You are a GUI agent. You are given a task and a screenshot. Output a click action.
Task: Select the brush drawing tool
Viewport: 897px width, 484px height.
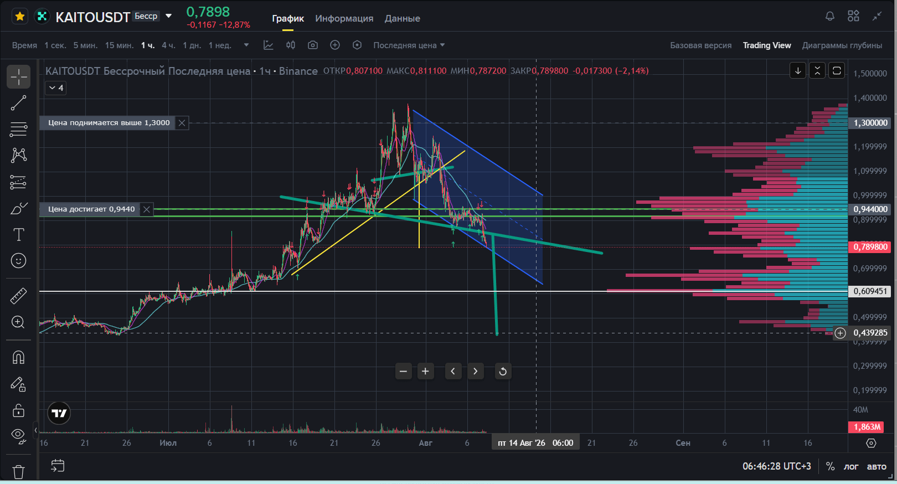point(18,208)
